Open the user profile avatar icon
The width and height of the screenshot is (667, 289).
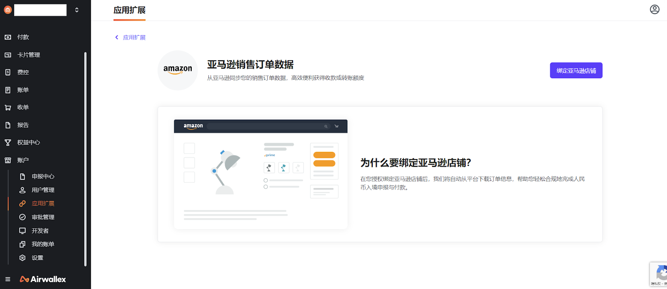pos(654,9)
